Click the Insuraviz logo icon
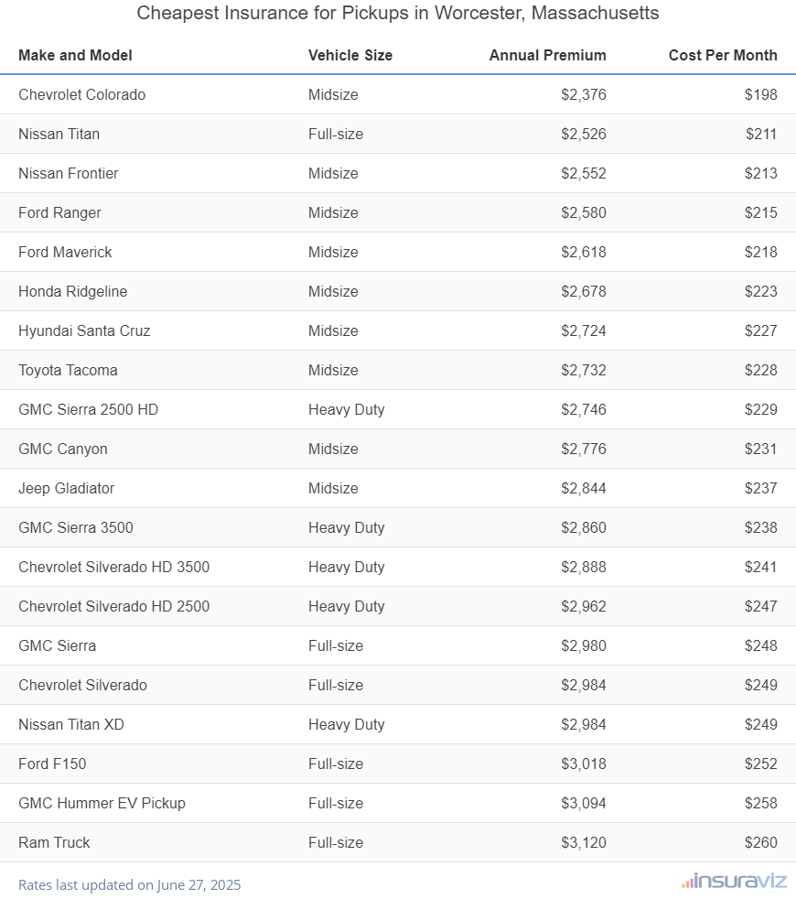The image size is (796, 899). click(686, 883)
